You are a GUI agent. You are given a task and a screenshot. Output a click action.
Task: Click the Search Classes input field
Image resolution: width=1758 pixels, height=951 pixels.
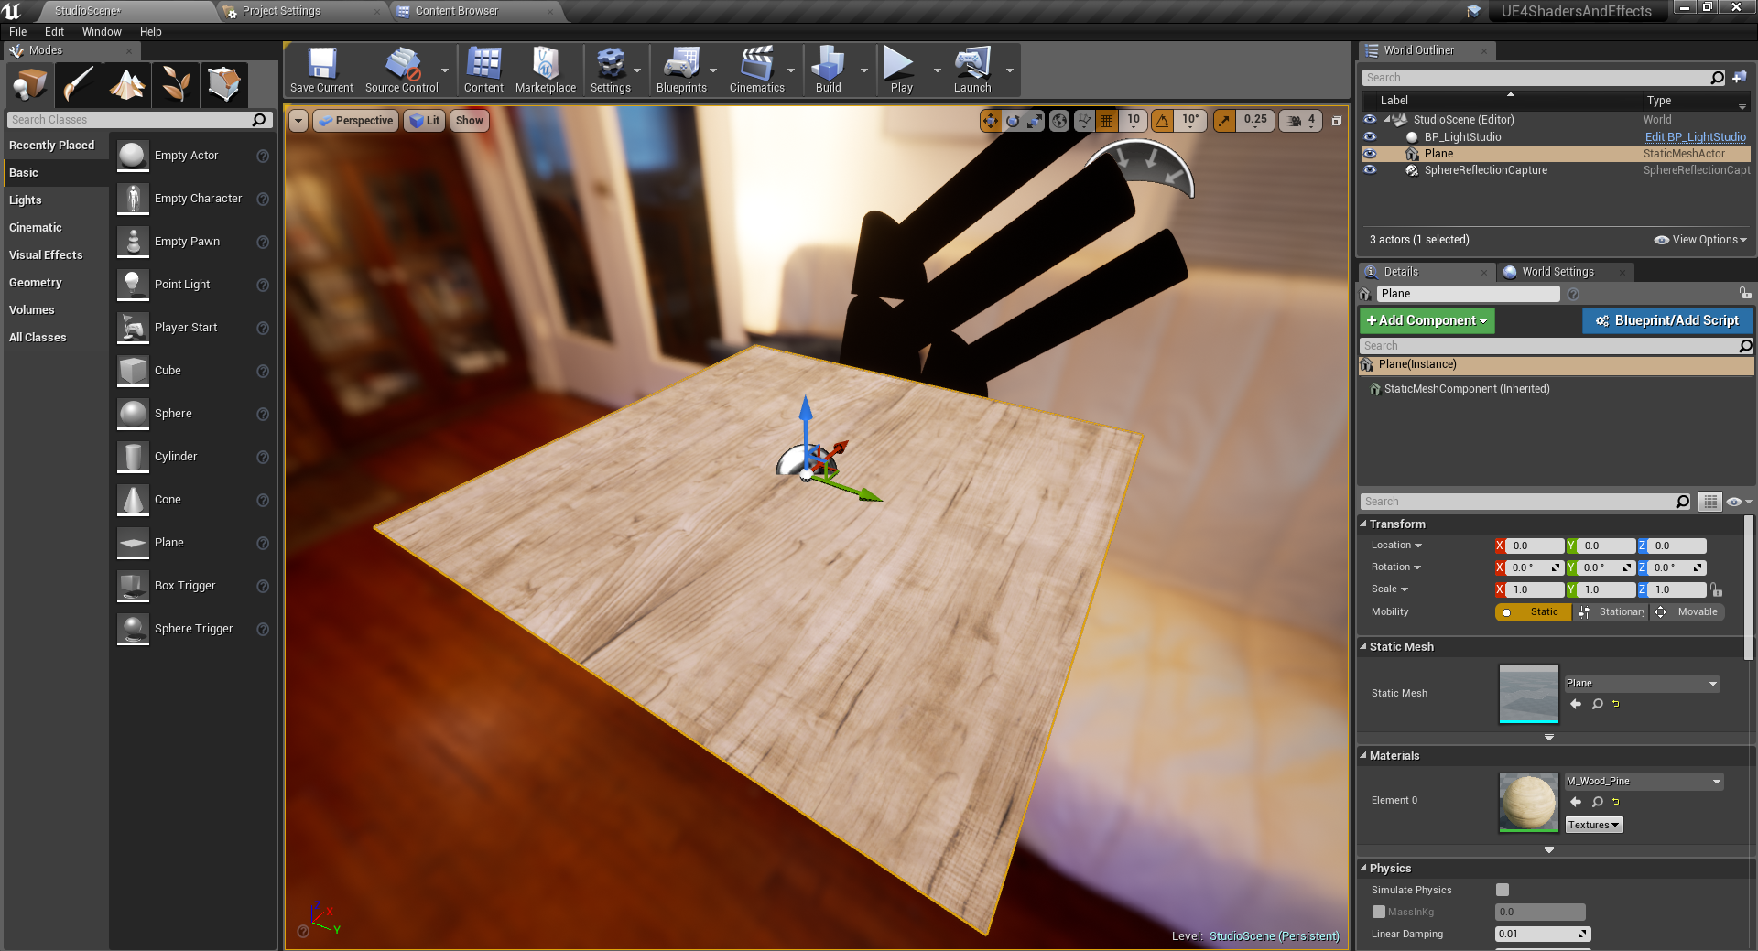click(x=128, y=120)
